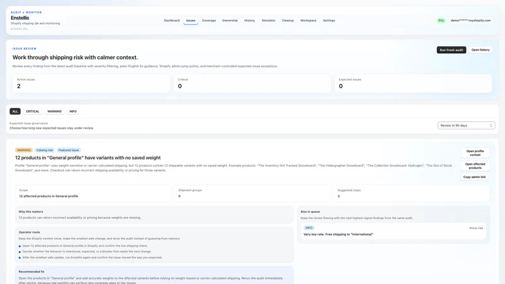Screen dimensions: 505x284
Task: Filter issues by WARNING severity
Action: pyautogui.click(x=54, y=111)
